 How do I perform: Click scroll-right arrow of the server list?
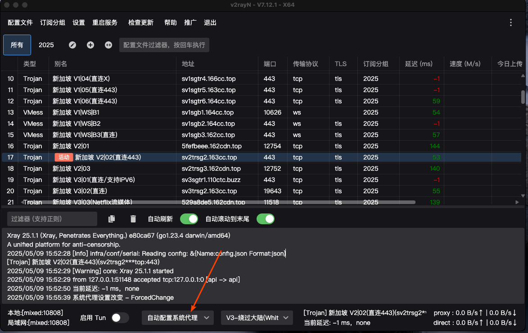pyautogui.click(x=517, y=202)
